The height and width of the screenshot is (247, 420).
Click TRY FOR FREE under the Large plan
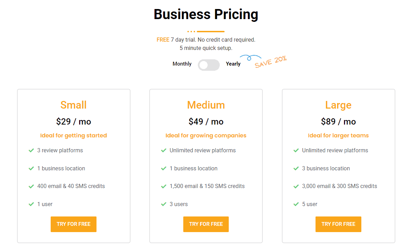tap(338, 224)
